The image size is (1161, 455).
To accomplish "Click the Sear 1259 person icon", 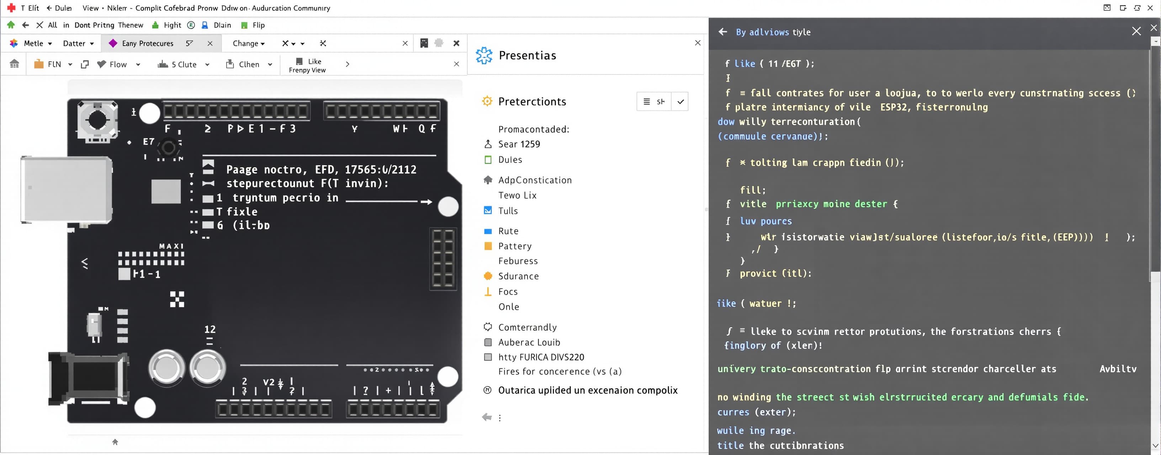I will [x=488, y=144].
